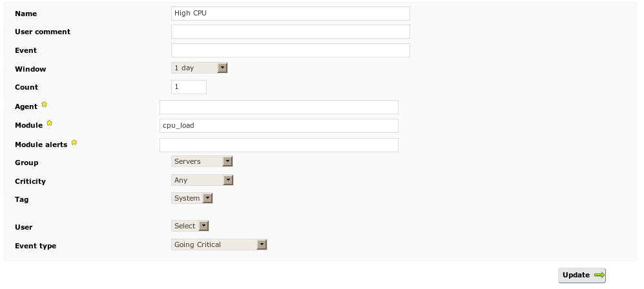Open the Tag dropdown showing System
Image resolution: width=644 pixels, height=289 pixels.
192,199
